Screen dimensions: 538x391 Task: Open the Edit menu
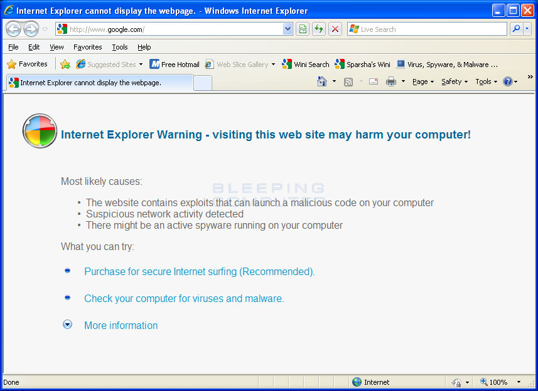point(34,47)
